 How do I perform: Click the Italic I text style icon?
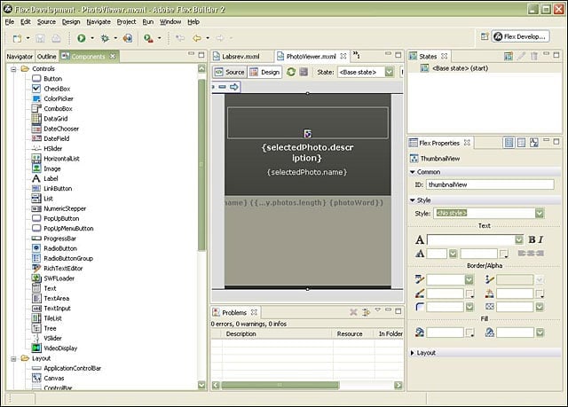tap(540, 239)
